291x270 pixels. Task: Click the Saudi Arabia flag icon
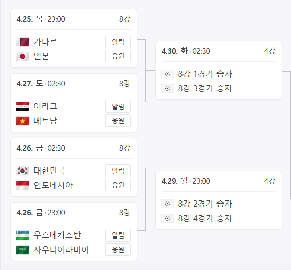point(22,250)
